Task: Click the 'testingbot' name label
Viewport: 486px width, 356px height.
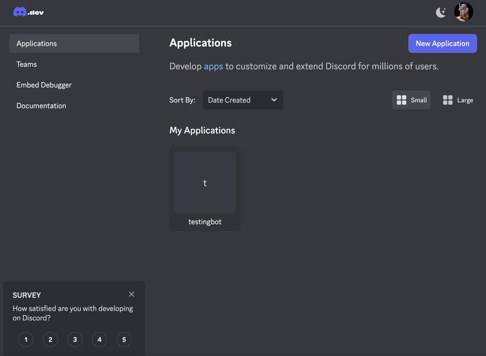Action: (x=205, y=222)
